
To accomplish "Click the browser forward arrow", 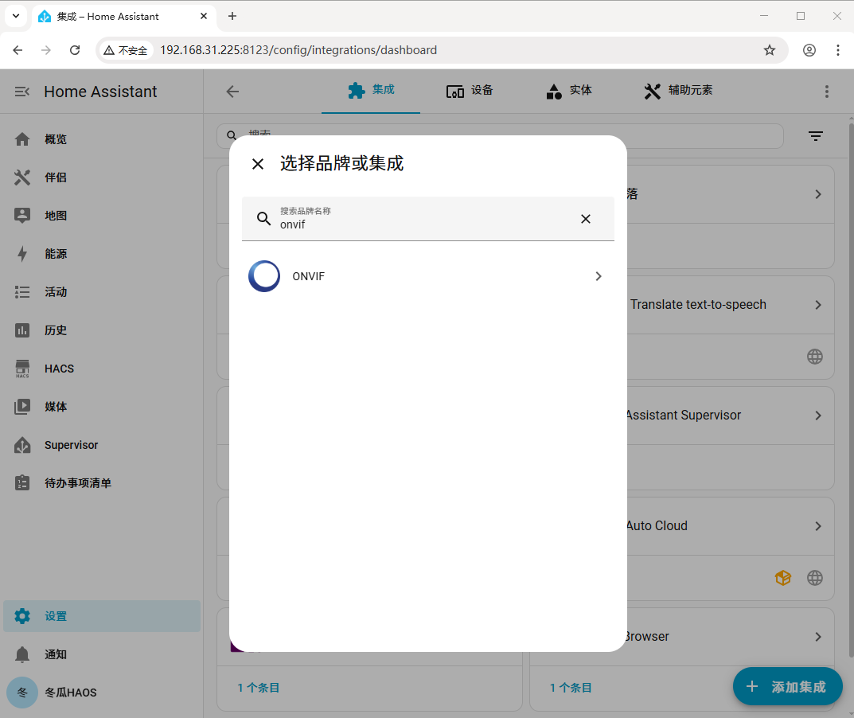I will (x=45, y=50).
